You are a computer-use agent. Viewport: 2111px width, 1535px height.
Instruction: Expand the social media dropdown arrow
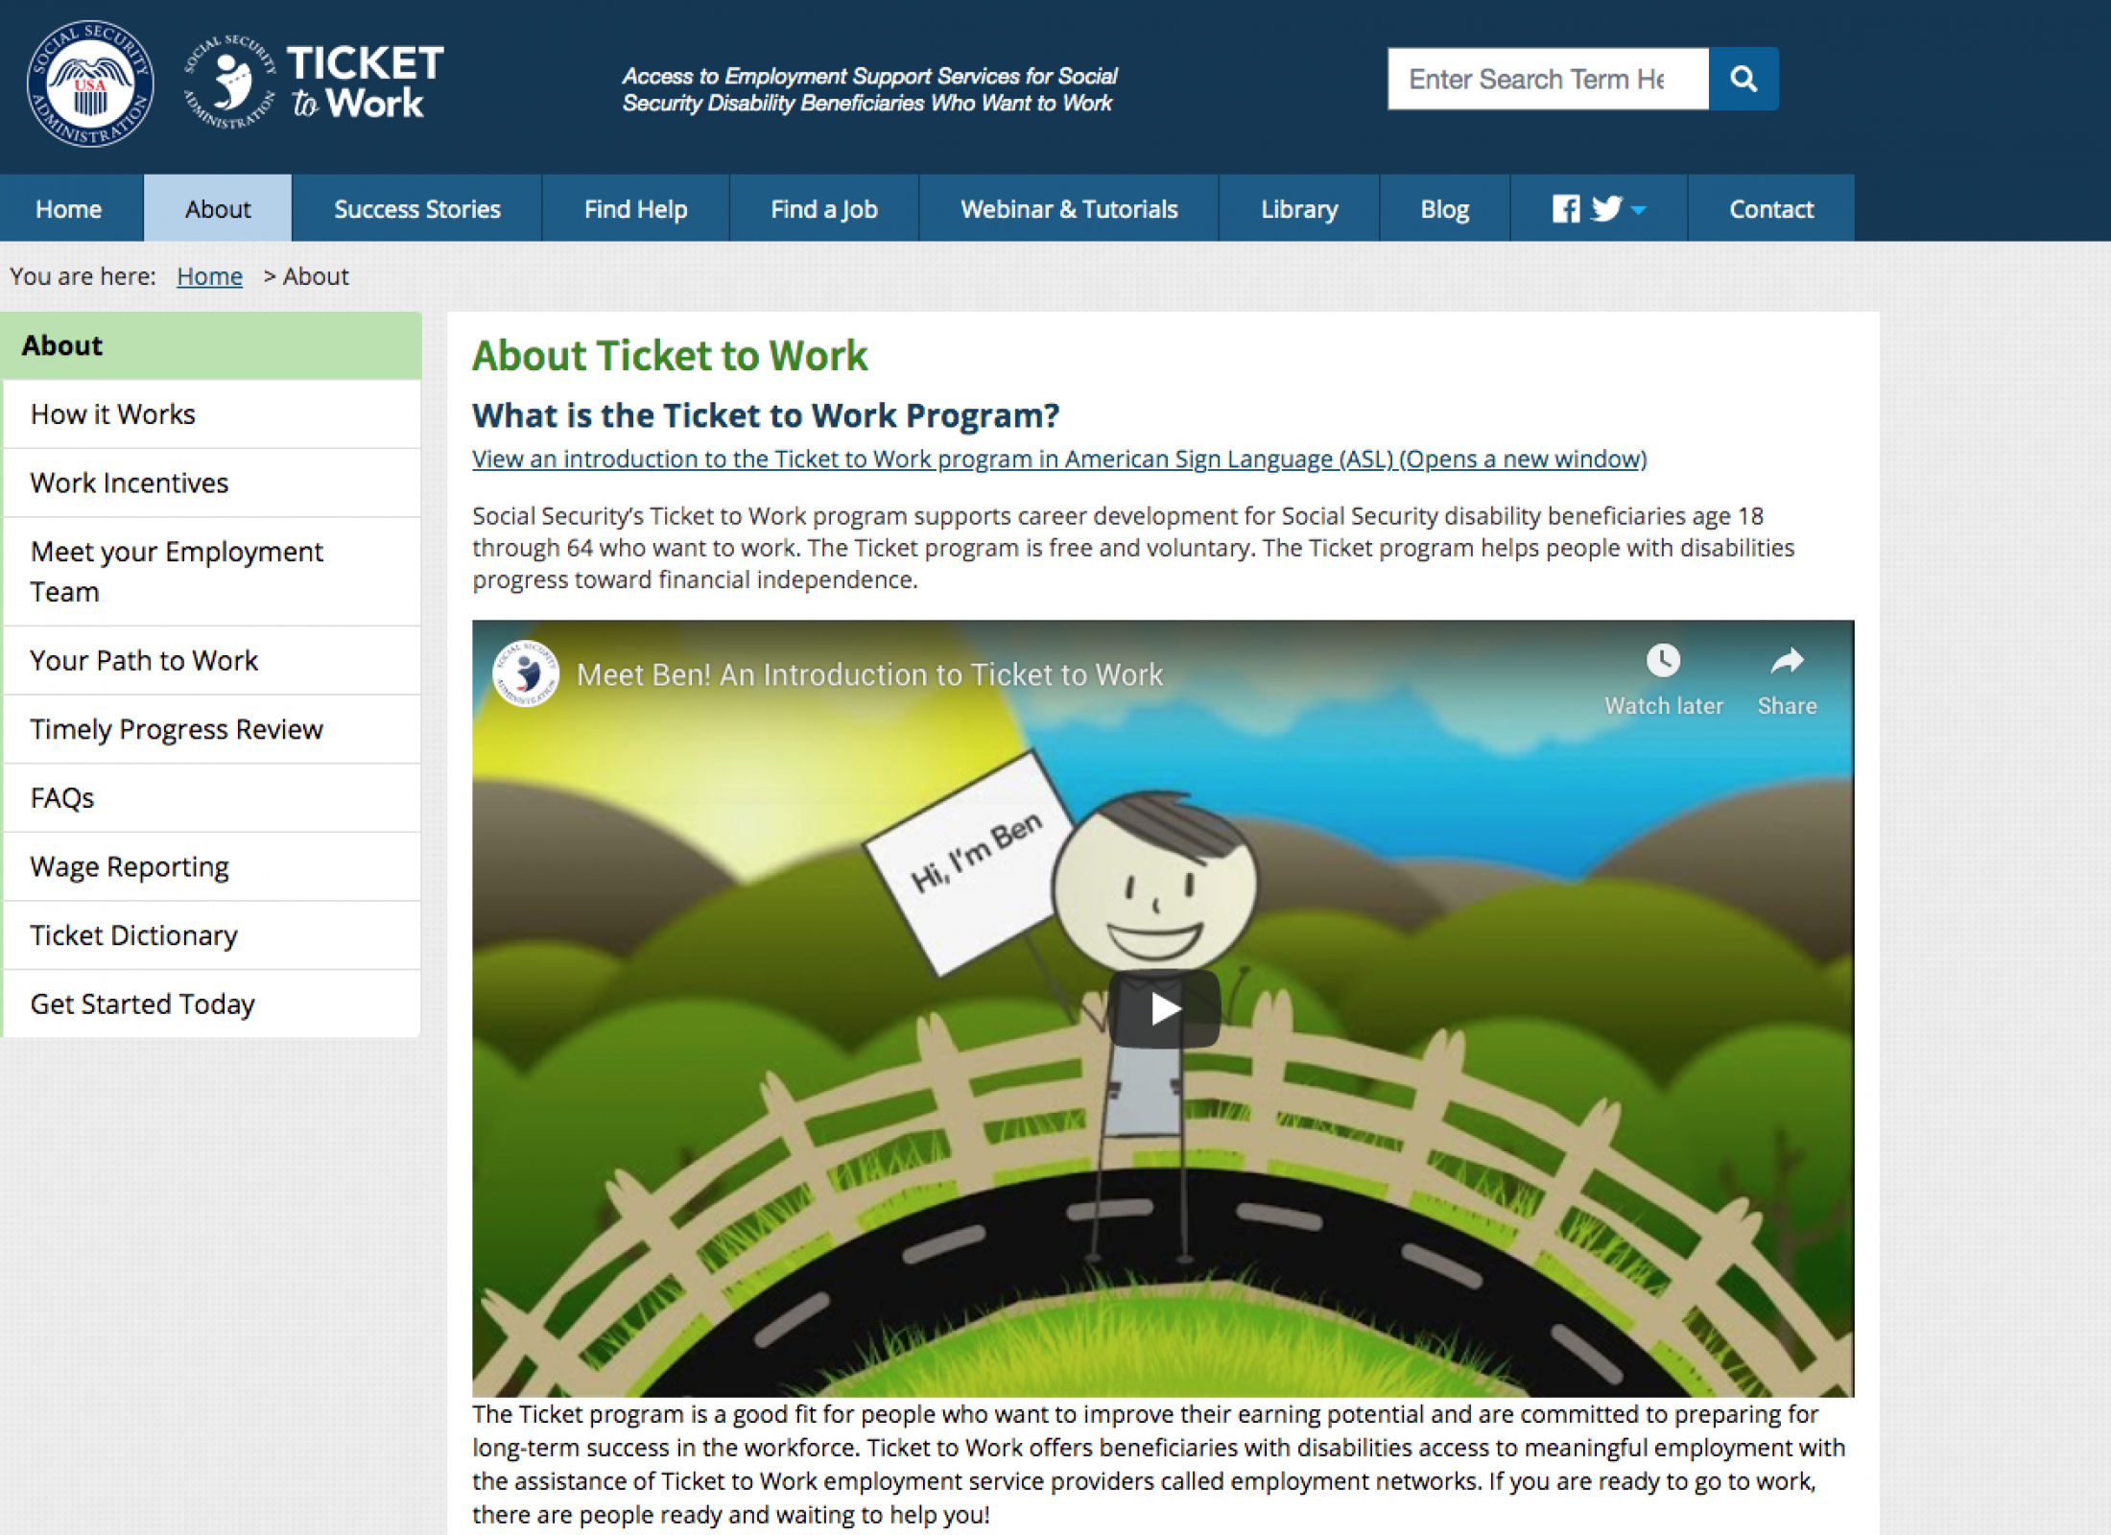1638,210
